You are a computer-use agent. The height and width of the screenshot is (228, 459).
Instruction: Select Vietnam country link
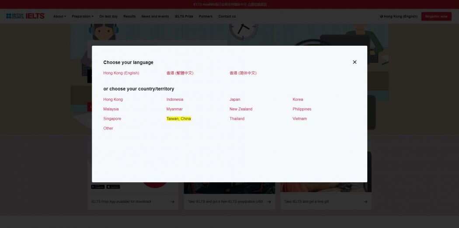(299, 119)
